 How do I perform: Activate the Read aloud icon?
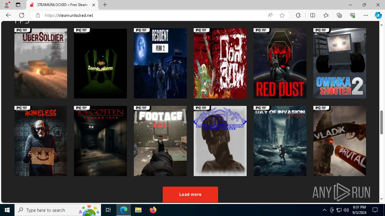click(270, 15)
